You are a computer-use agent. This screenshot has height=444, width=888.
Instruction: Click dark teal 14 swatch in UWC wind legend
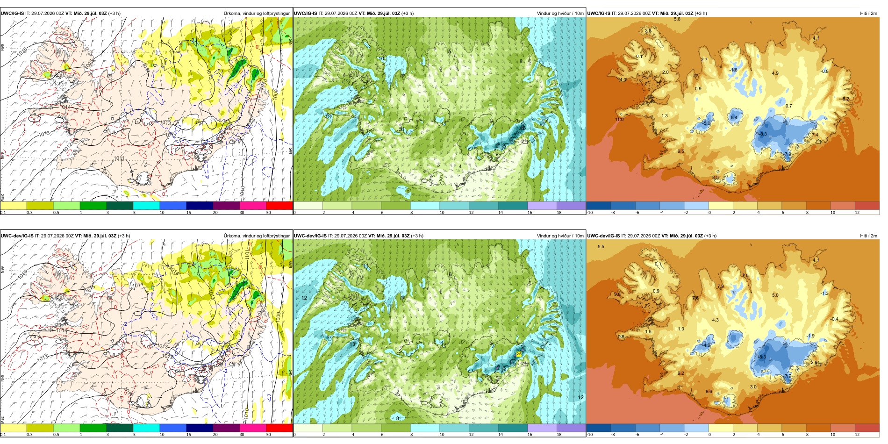click(x=513, y=206)
